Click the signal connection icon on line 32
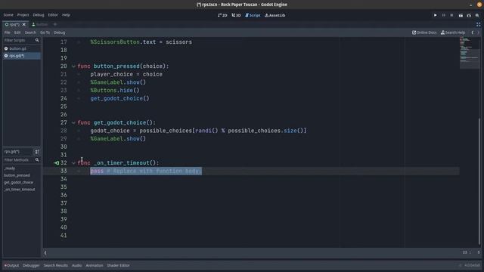Image resolution: width=484 pixels, height=272 pixels. point(57,163)
